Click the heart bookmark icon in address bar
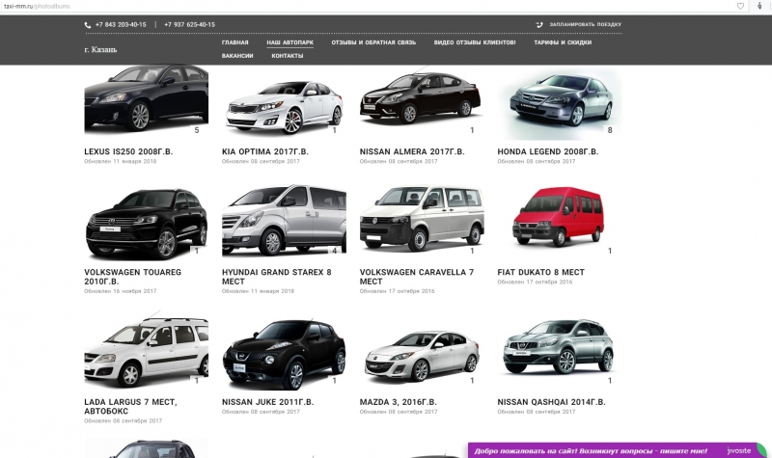772x458 pixels. pos(740,6)
